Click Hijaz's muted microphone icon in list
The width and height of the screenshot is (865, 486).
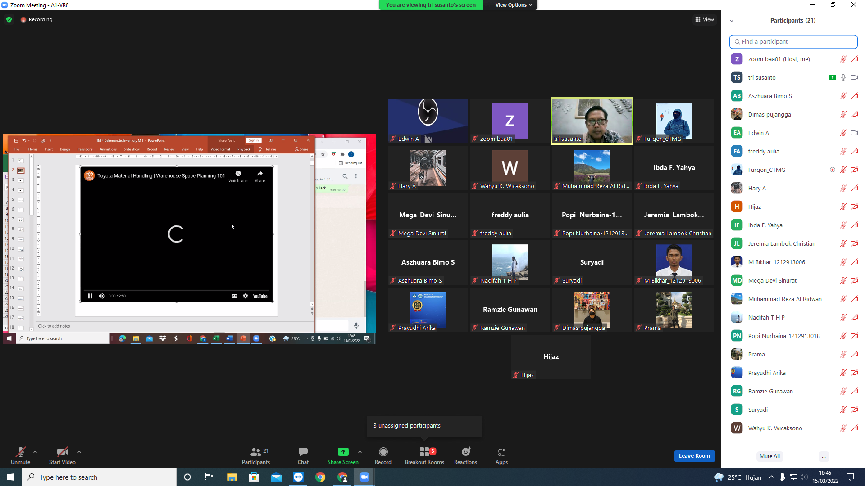[843, 207]
